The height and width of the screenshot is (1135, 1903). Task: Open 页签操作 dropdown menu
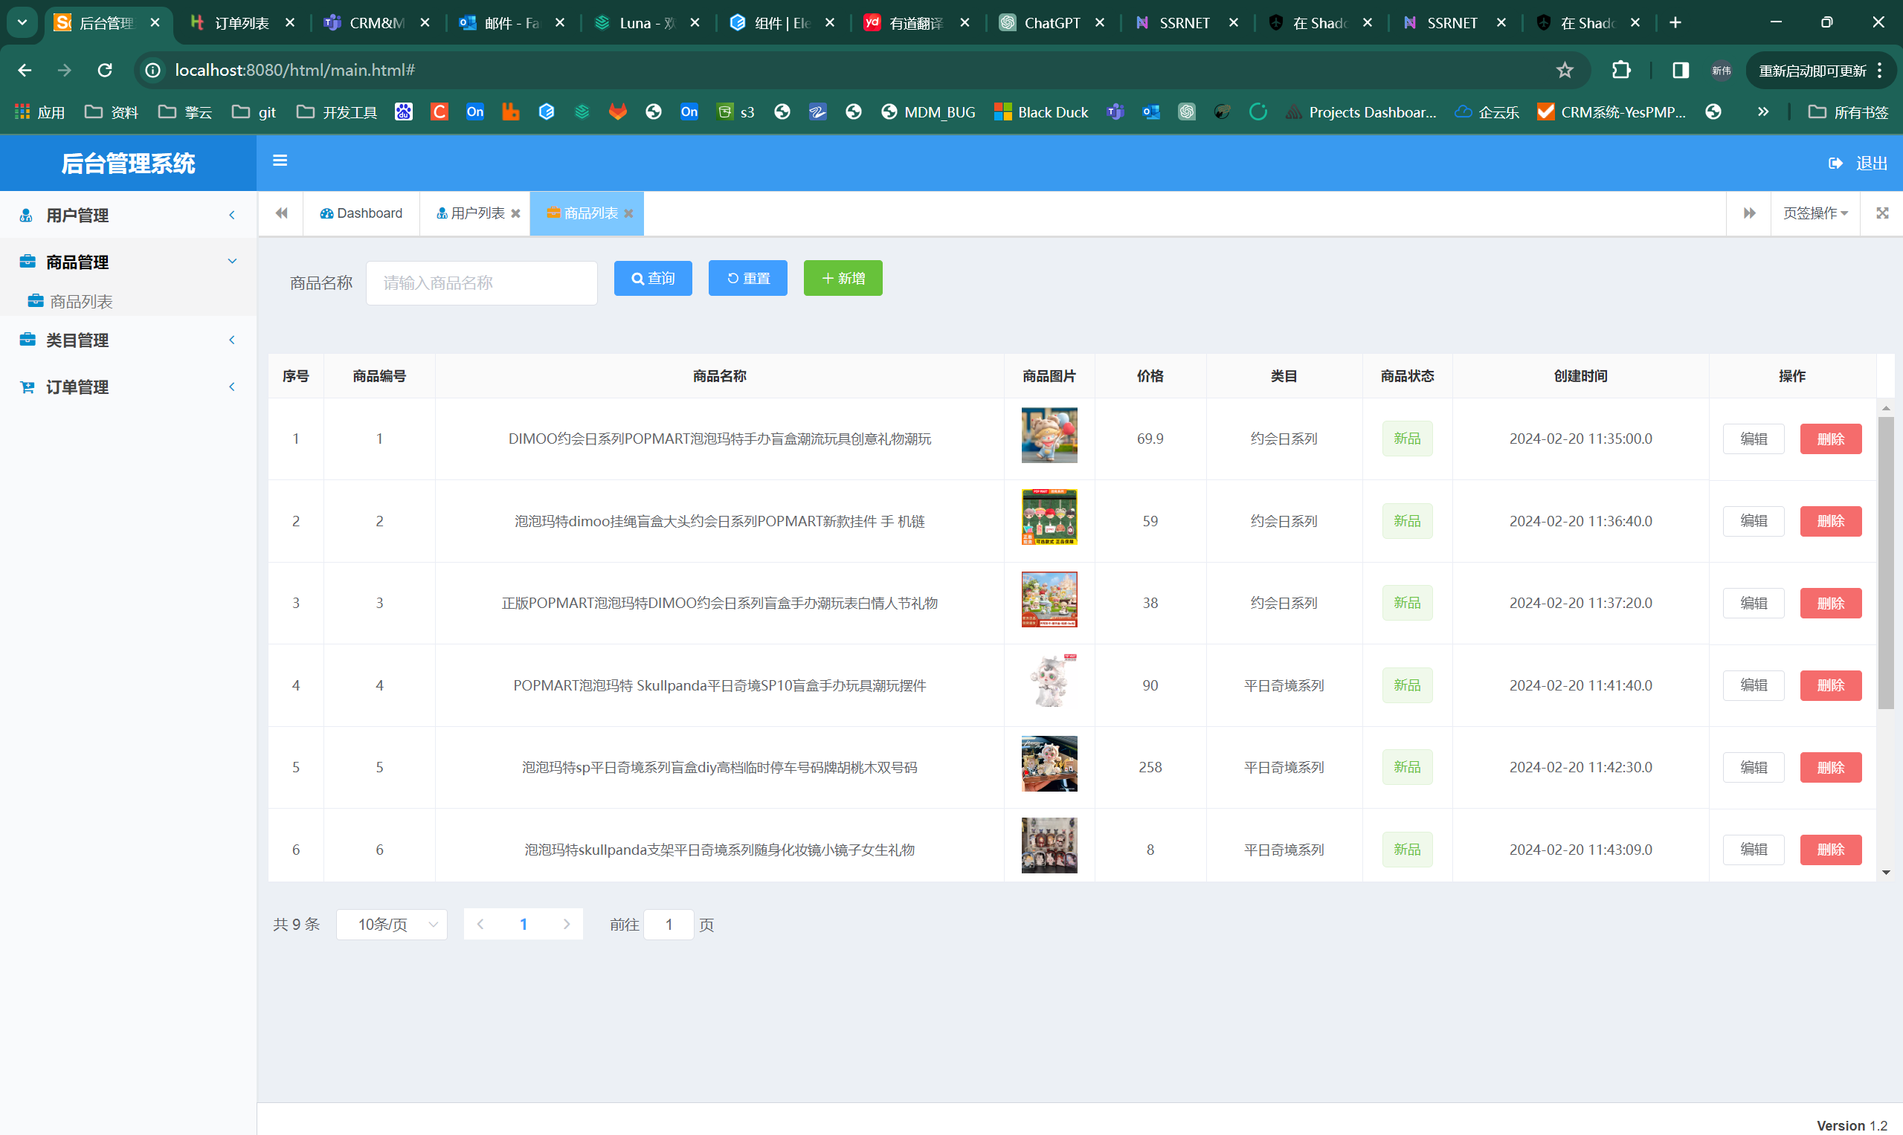tap(1815, 213)
